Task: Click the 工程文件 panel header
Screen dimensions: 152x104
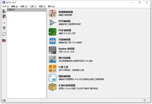Action: click(26, 10)
